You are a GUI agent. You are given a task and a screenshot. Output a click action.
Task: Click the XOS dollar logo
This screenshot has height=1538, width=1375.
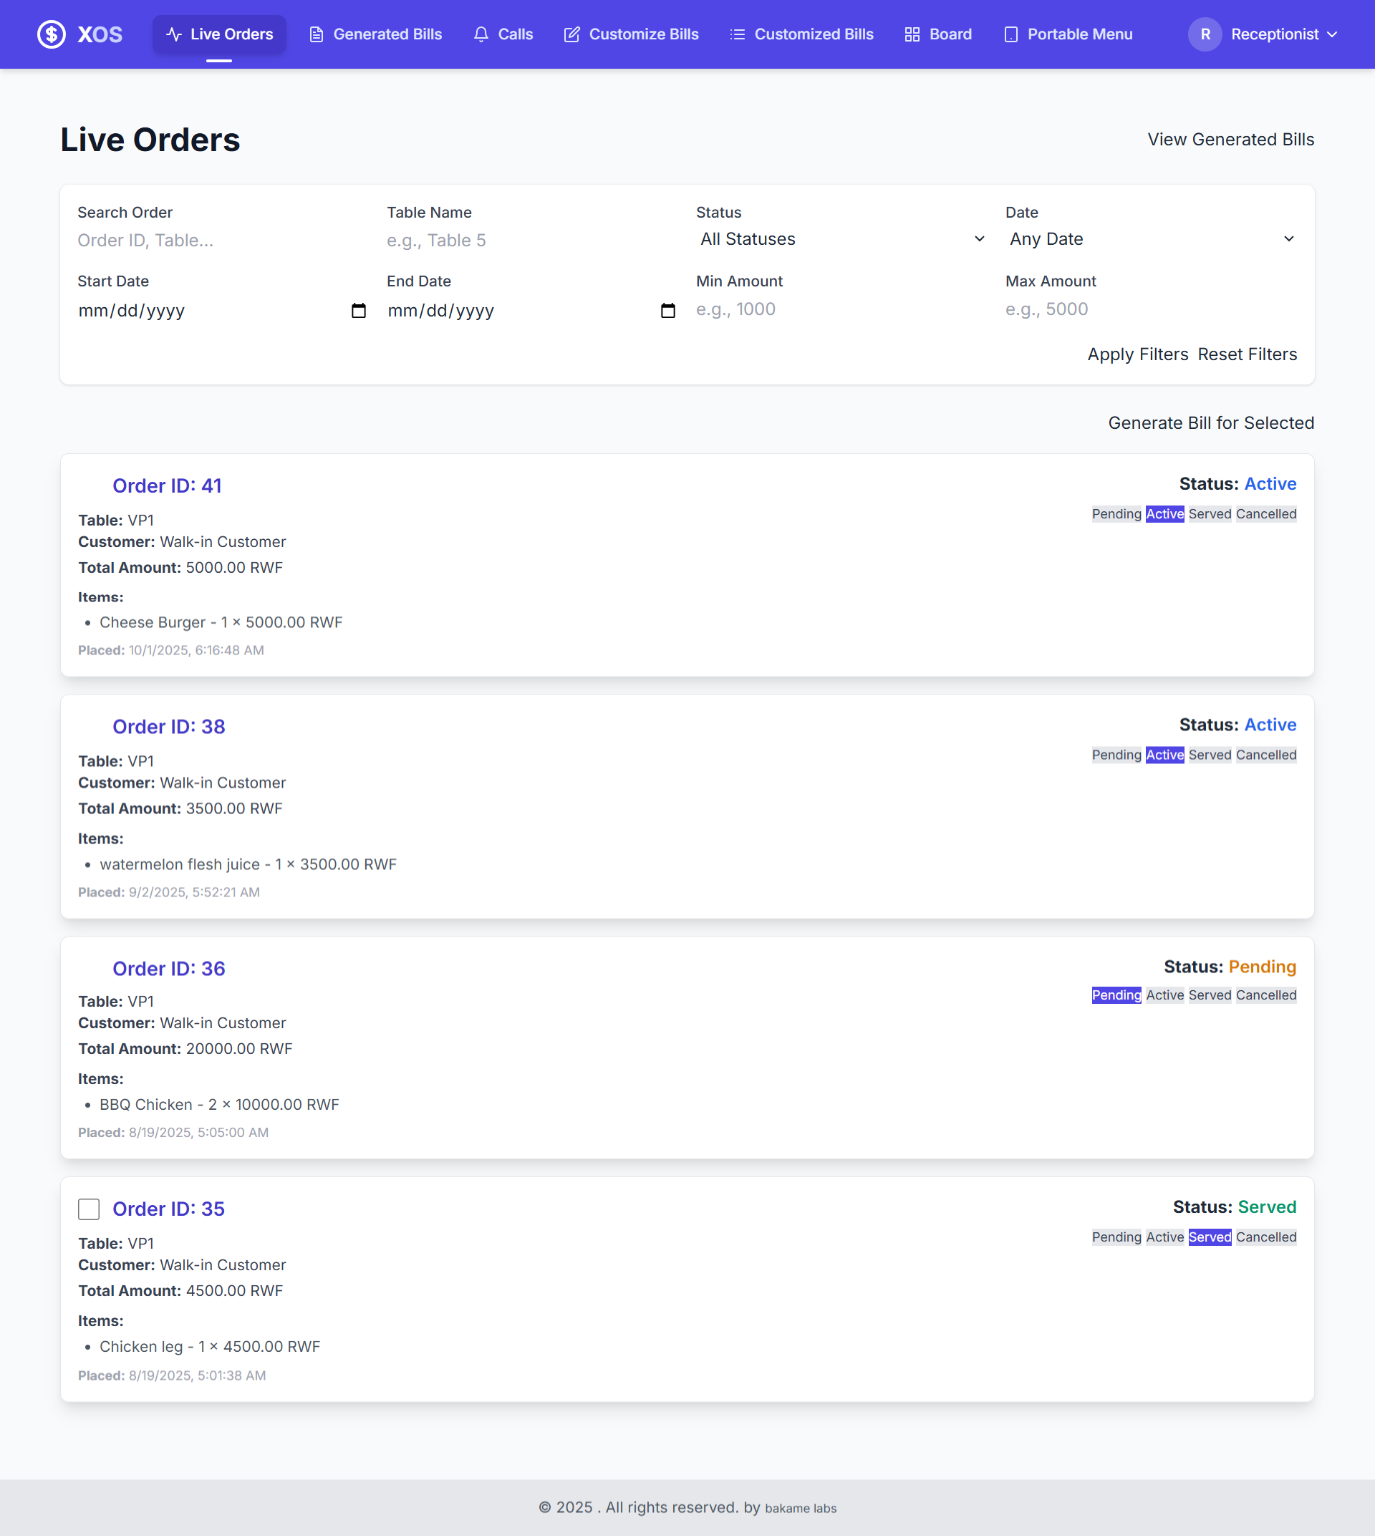[x=52, y=34]
